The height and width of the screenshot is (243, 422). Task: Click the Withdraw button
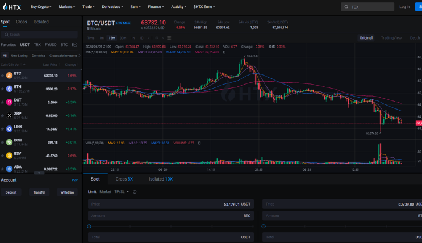click(67, 192)
